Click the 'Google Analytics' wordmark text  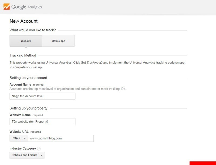coord(26,7)
